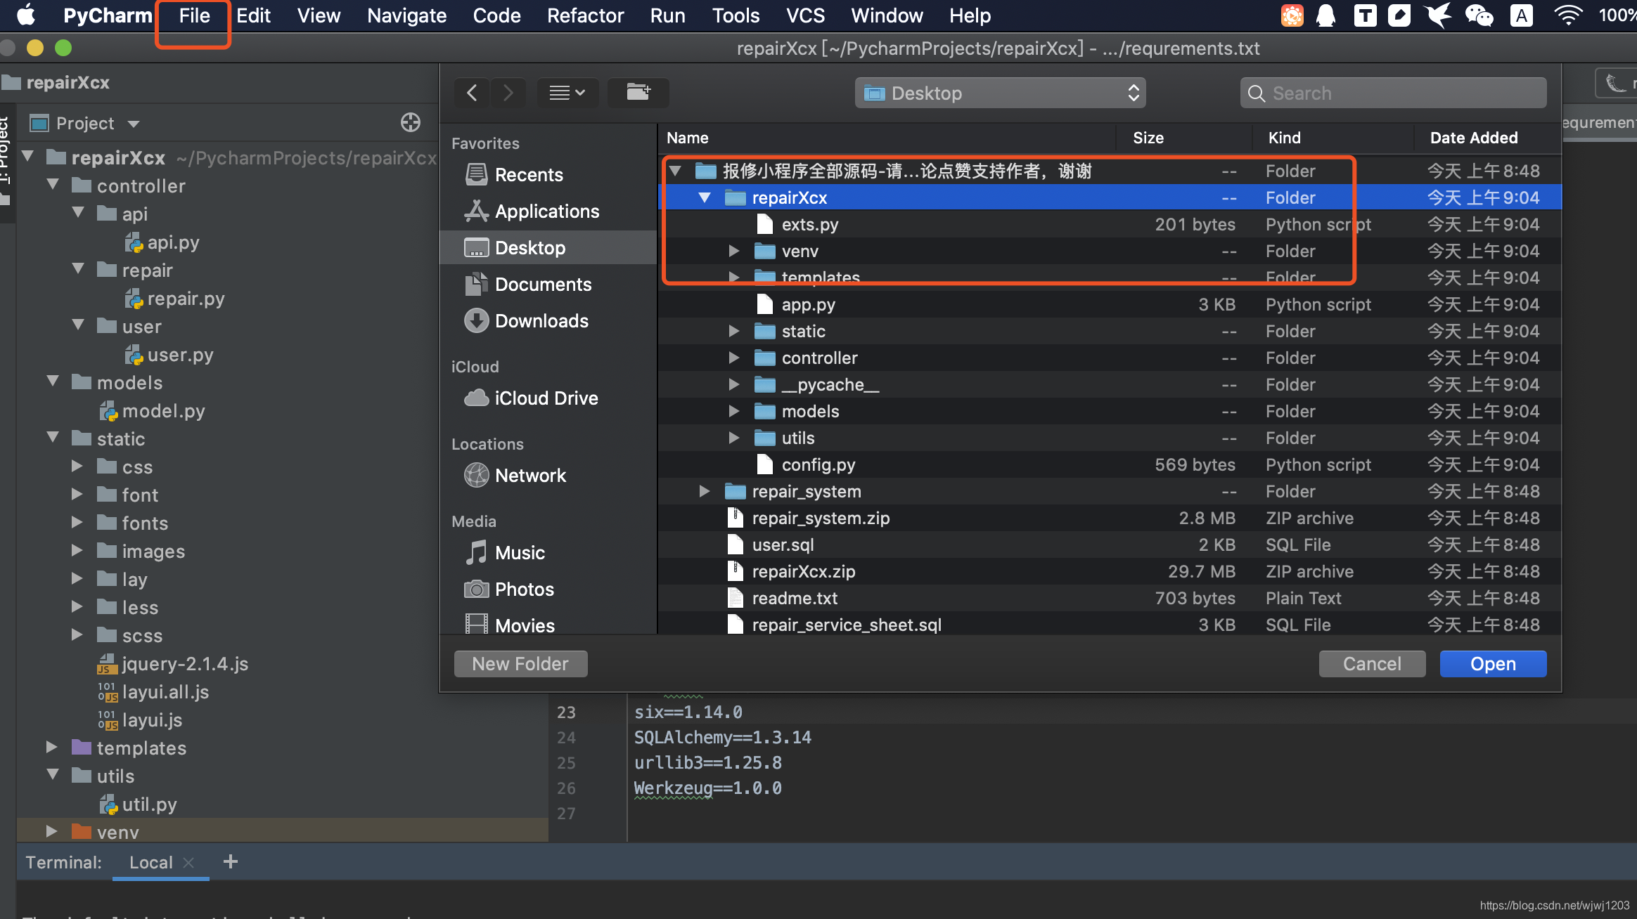Click the add new terminal tab icon

[x=231, y=861]
